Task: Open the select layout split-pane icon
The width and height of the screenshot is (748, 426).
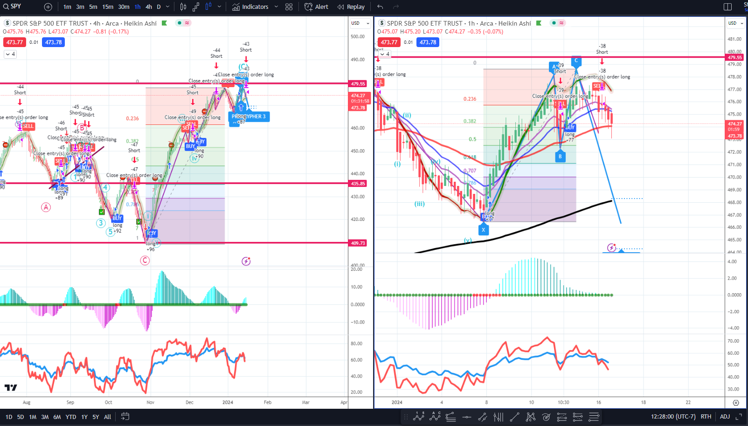Action: click(727, 7)
